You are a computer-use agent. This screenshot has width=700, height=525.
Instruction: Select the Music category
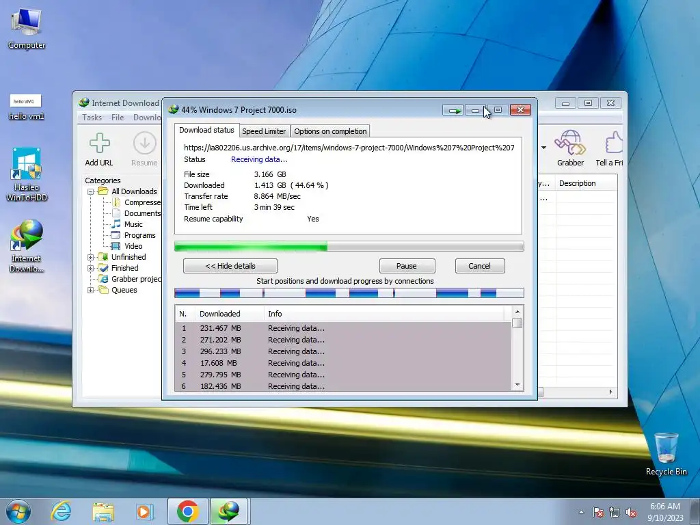127,224
